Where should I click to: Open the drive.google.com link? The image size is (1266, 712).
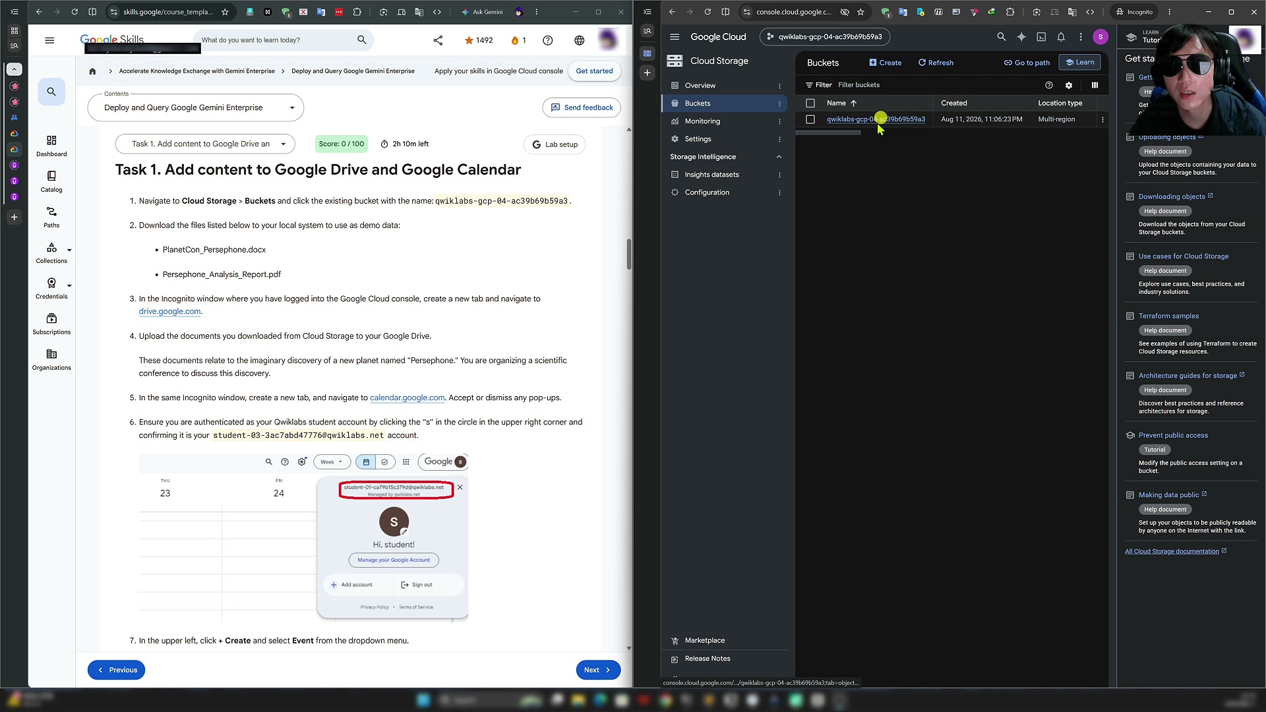[x=169, y=312]
